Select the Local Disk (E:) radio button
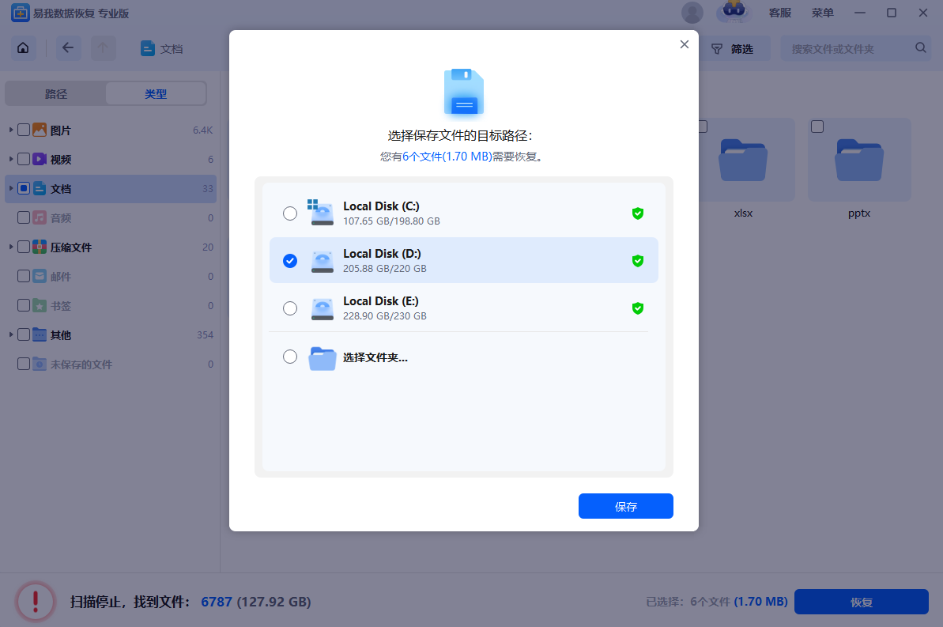This screenshot has height=627, width=943. (x=290, y=308)
